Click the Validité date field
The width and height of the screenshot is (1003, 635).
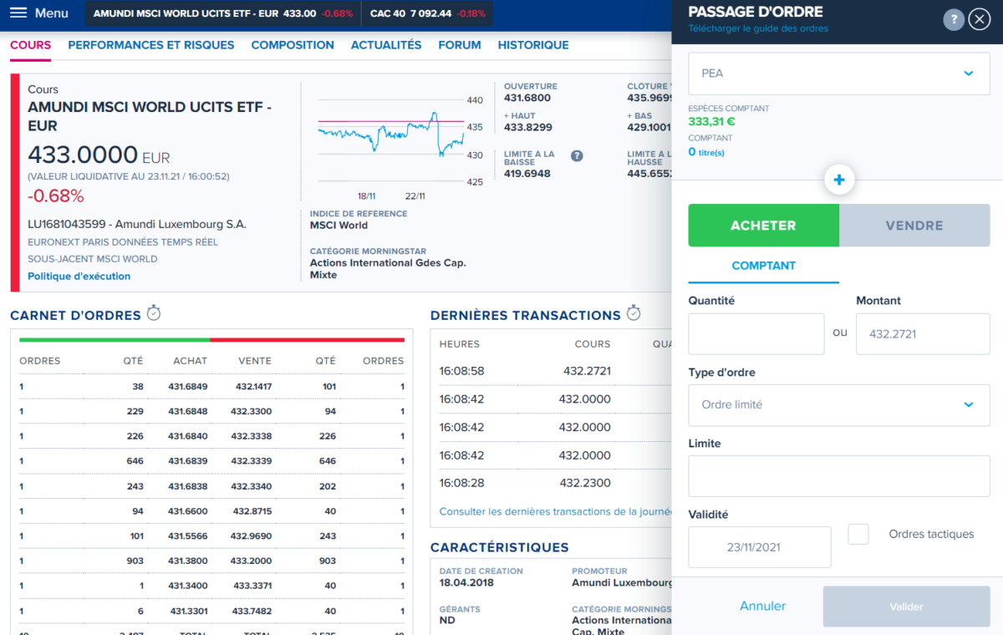coord(760,547)
